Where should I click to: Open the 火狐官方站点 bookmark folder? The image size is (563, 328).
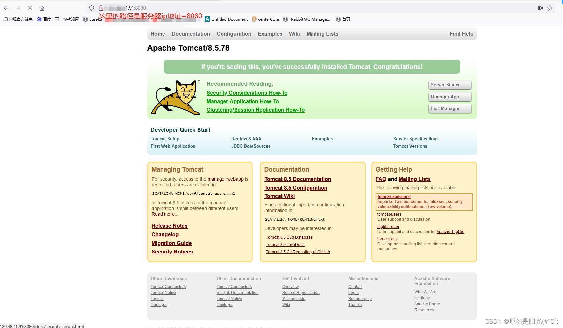tap(18, 19)
